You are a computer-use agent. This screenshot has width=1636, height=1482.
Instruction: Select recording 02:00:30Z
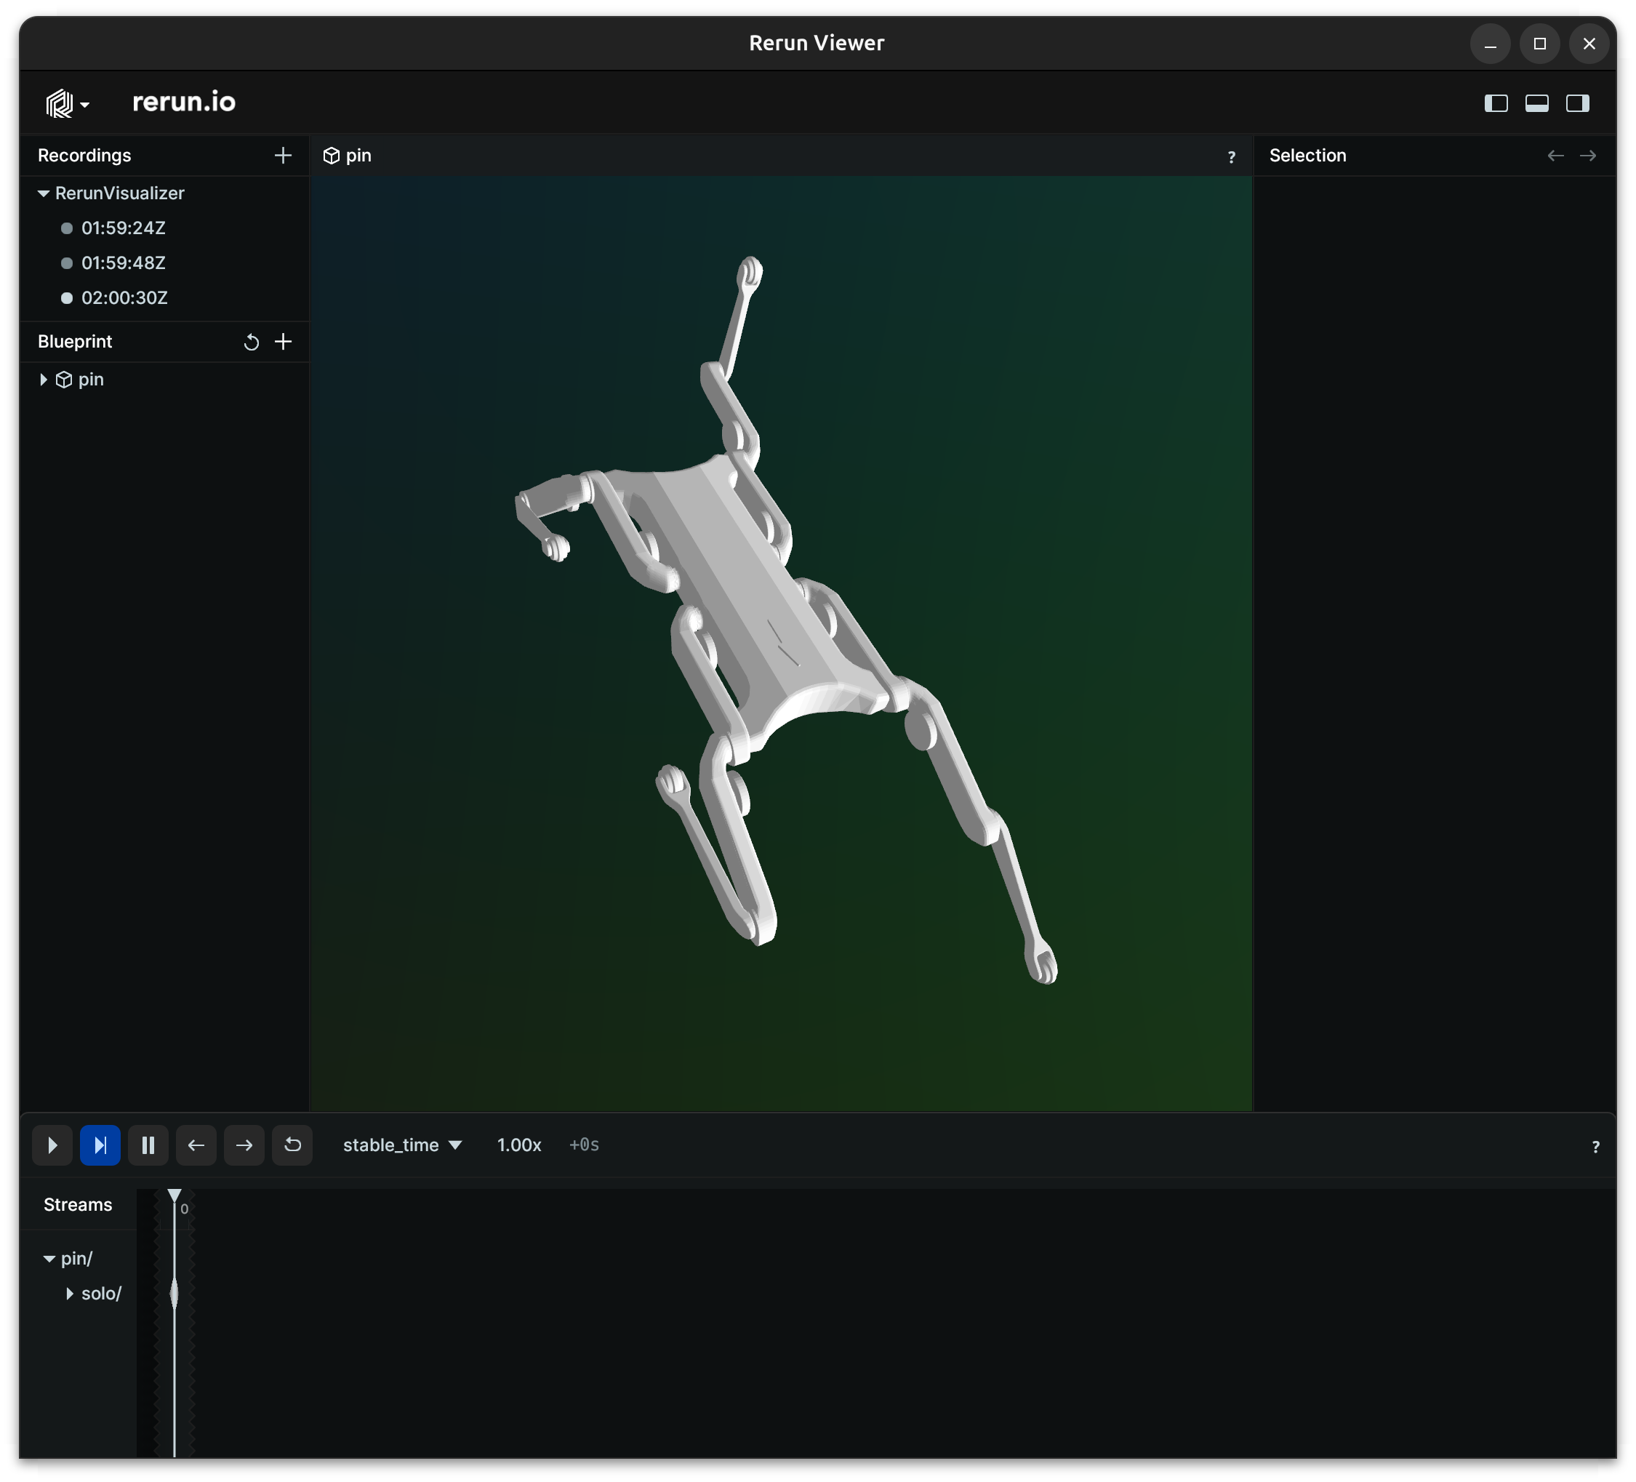pyautogui.click(x=124, y=298)
